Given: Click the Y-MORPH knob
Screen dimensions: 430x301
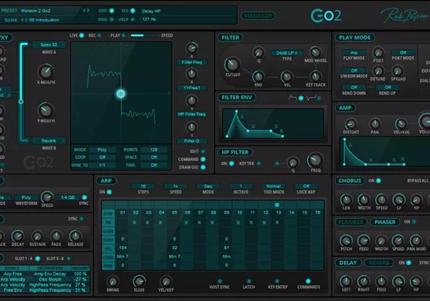Looking at the screenshot, I should pyautogui.click(x=46, y=110).
